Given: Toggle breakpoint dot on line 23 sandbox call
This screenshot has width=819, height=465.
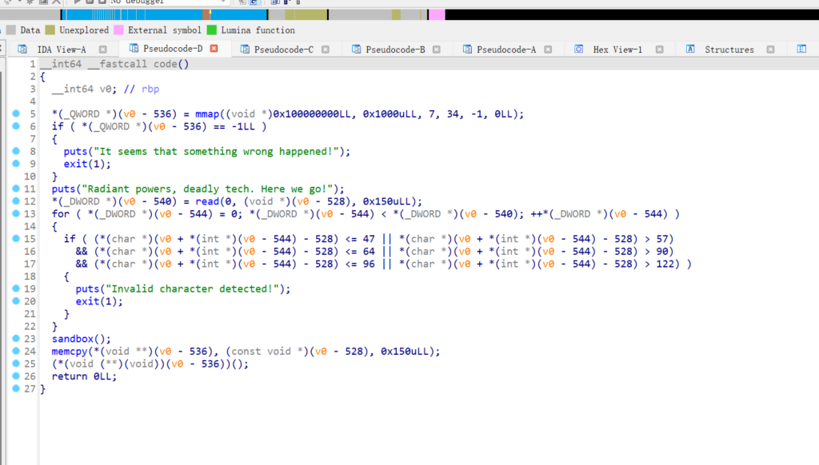Looking at the screenshot, I should (x=16, y=339).
